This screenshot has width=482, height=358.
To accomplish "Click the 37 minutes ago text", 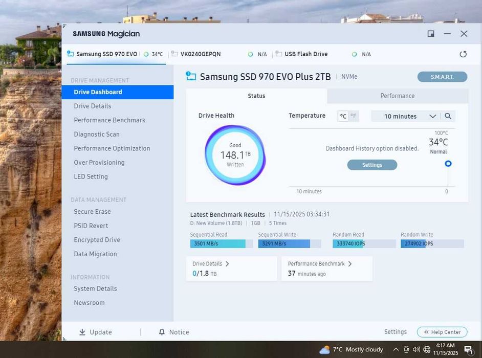I will tap(306, 274).
